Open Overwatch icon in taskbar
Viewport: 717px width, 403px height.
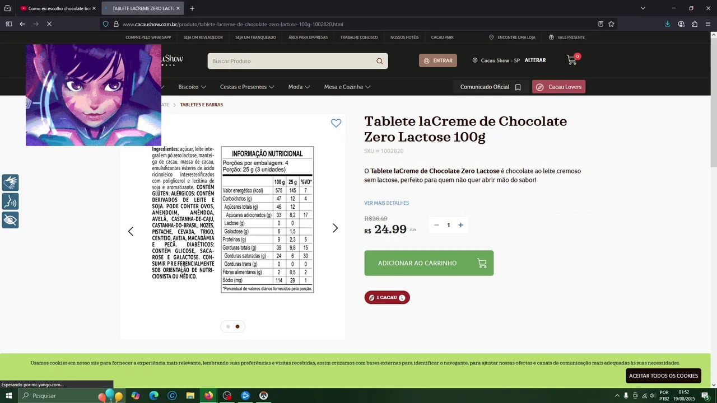click(263, 396)
